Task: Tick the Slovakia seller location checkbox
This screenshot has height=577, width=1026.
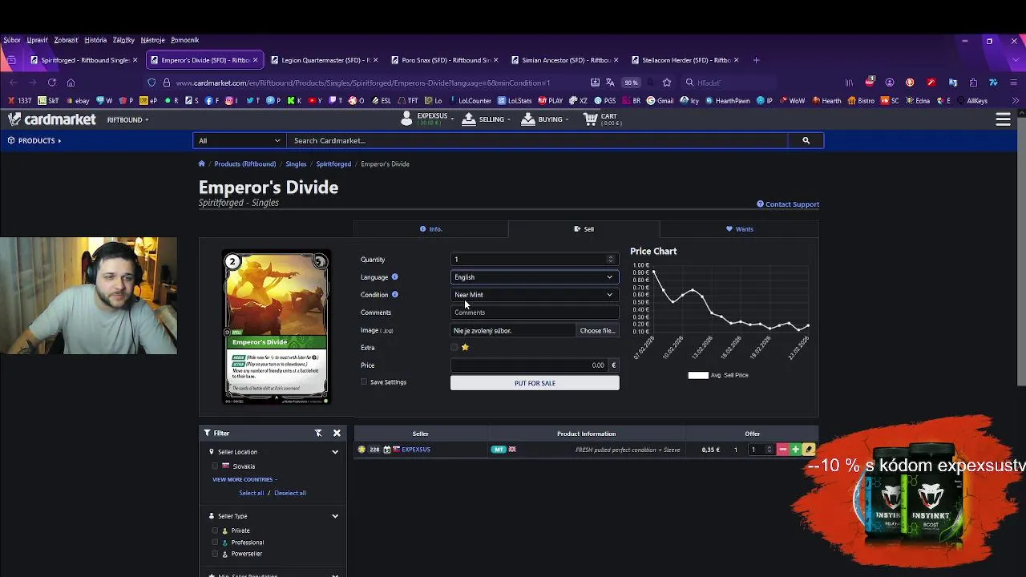Action: 215,466
